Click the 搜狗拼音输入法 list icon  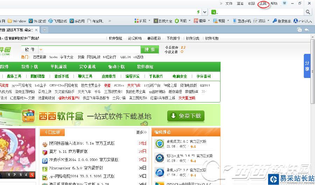[x=44, y=144]
